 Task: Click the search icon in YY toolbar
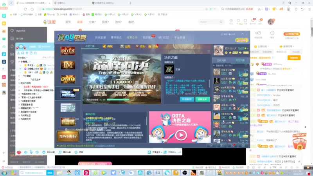coord(35,53)
